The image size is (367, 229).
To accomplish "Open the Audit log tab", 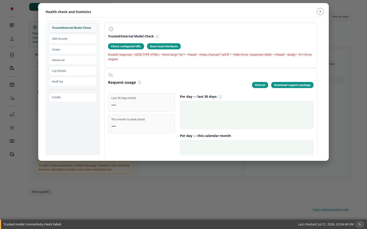I will 73,81.
